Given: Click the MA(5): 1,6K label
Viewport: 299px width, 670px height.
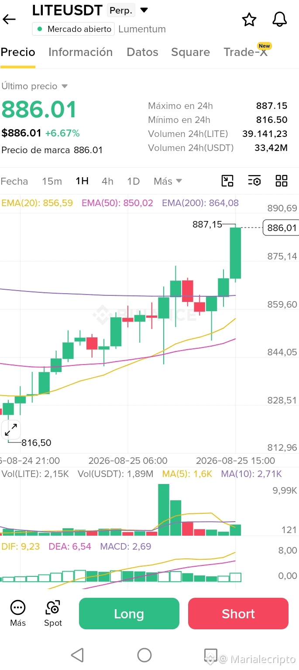Looking at the screenshot, I should (x=187, y=474).
